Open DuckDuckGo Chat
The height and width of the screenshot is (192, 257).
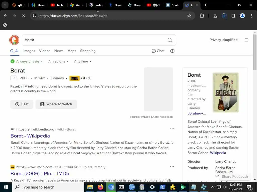point(158,51)
